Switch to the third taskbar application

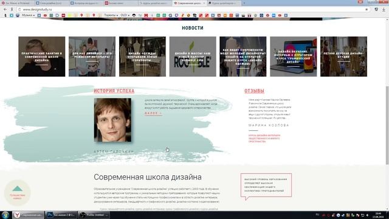94,215
